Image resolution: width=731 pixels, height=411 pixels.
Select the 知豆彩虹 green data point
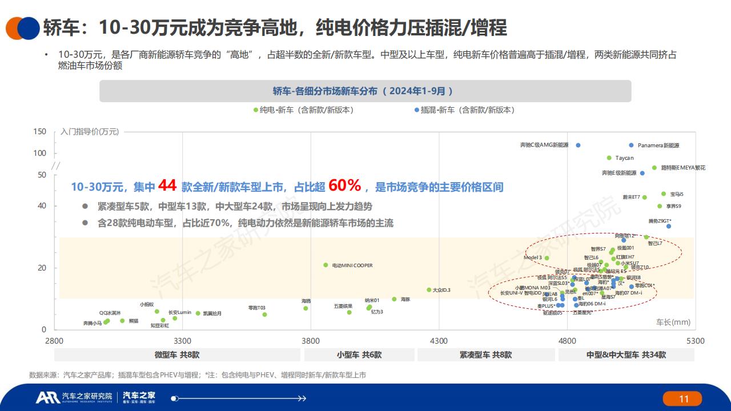[x=163, y=320]
